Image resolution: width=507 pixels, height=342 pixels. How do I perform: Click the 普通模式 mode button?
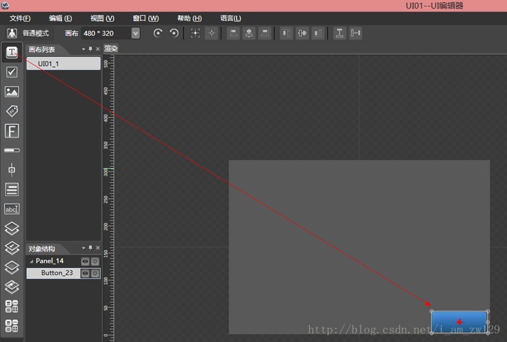point(28,33)
